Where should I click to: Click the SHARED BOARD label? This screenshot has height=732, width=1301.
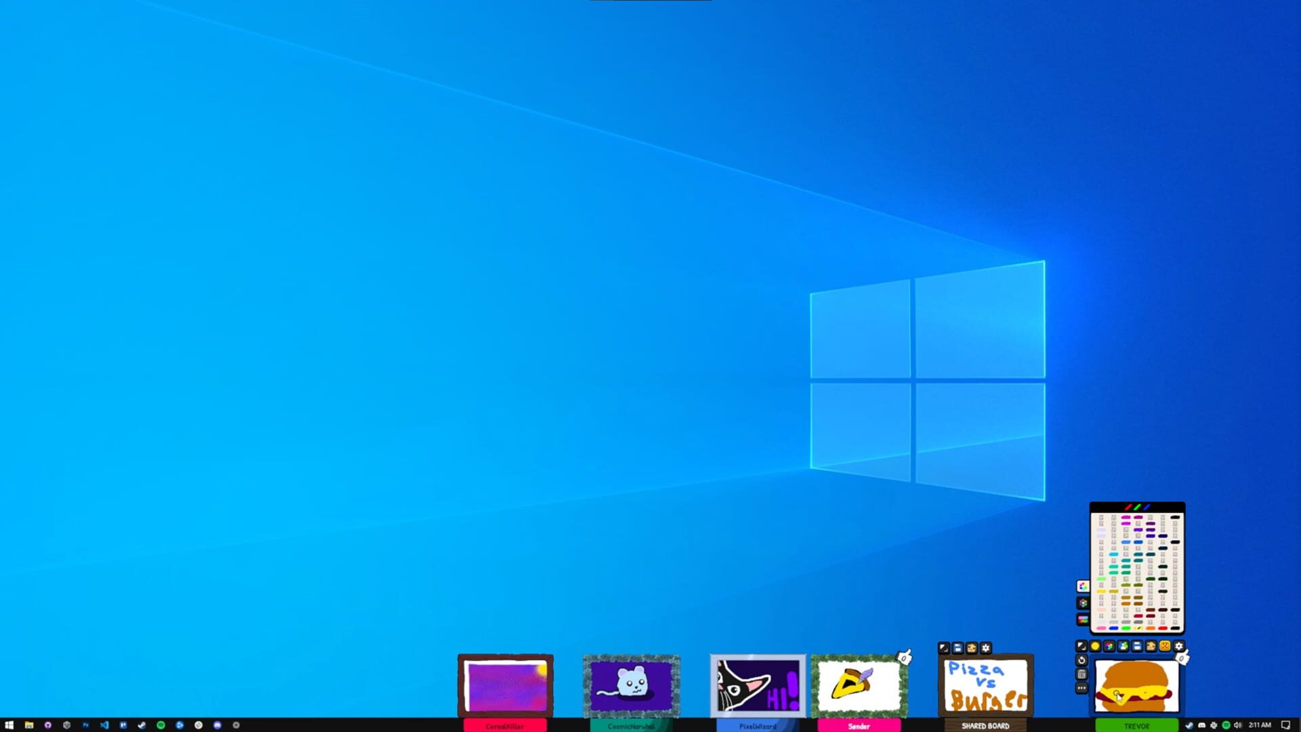[985, 726]
